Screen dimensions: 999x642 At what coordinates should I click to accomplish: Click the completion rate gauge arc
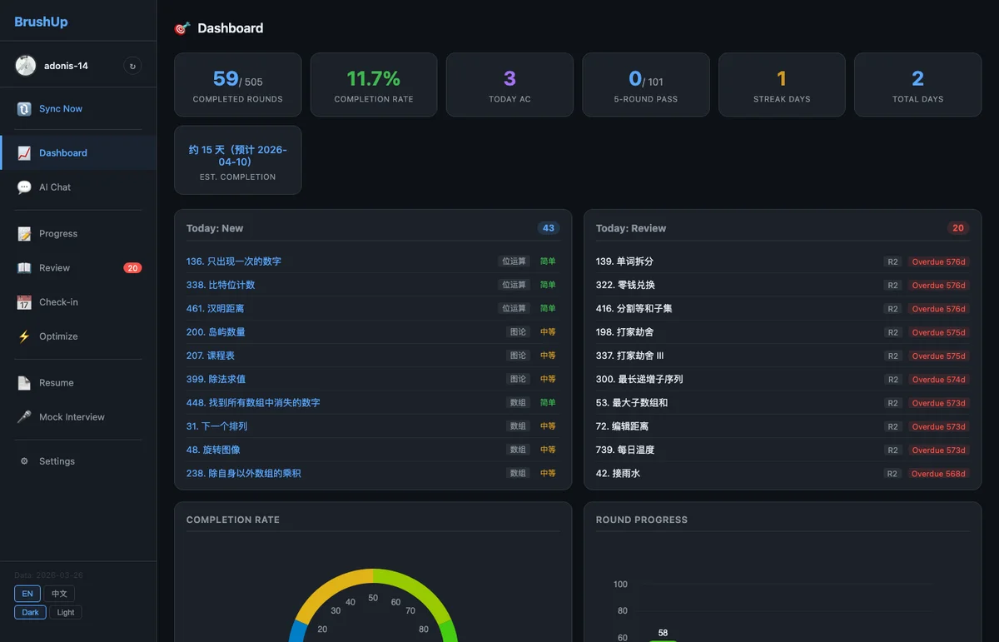(373, 576)
